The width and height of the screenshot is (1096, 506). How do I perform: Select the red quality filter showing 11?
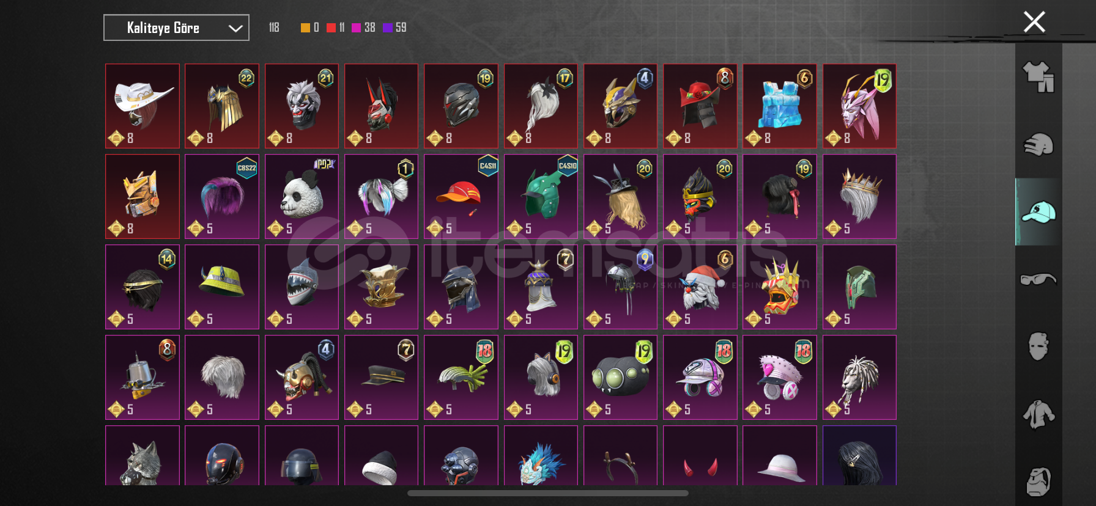tap(336, 28)
